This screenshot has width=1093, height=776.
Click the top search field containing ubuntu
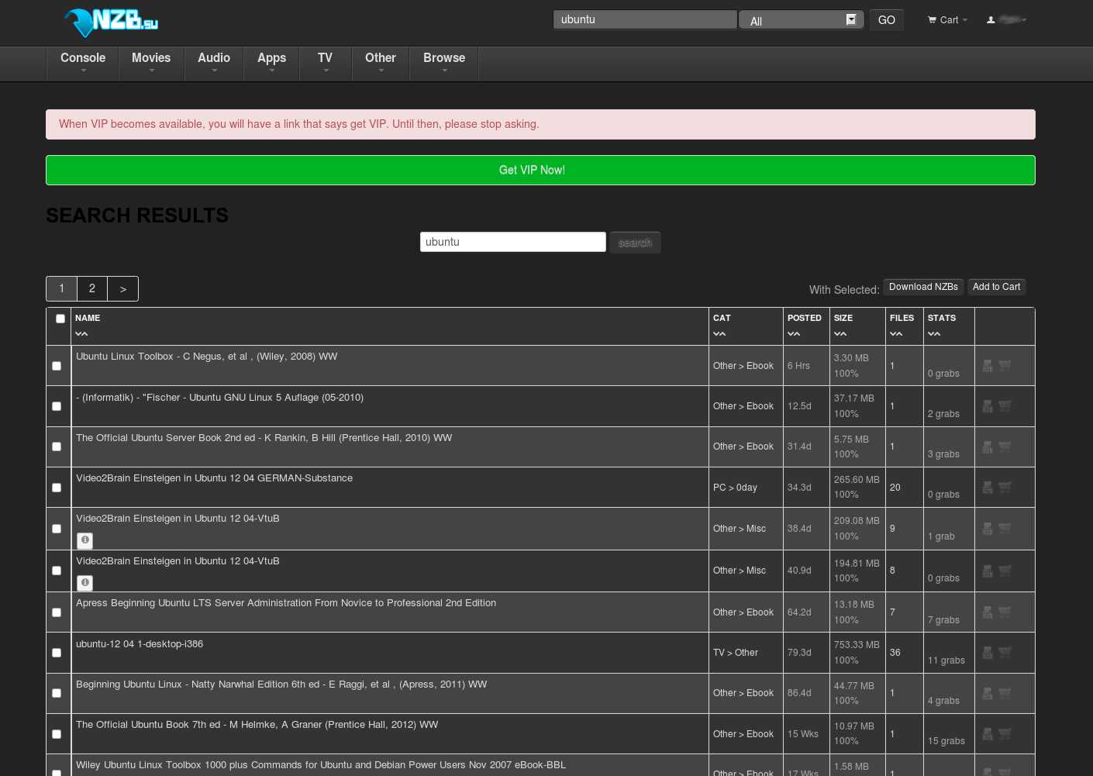pyautogui.click(x=645, y=19)
